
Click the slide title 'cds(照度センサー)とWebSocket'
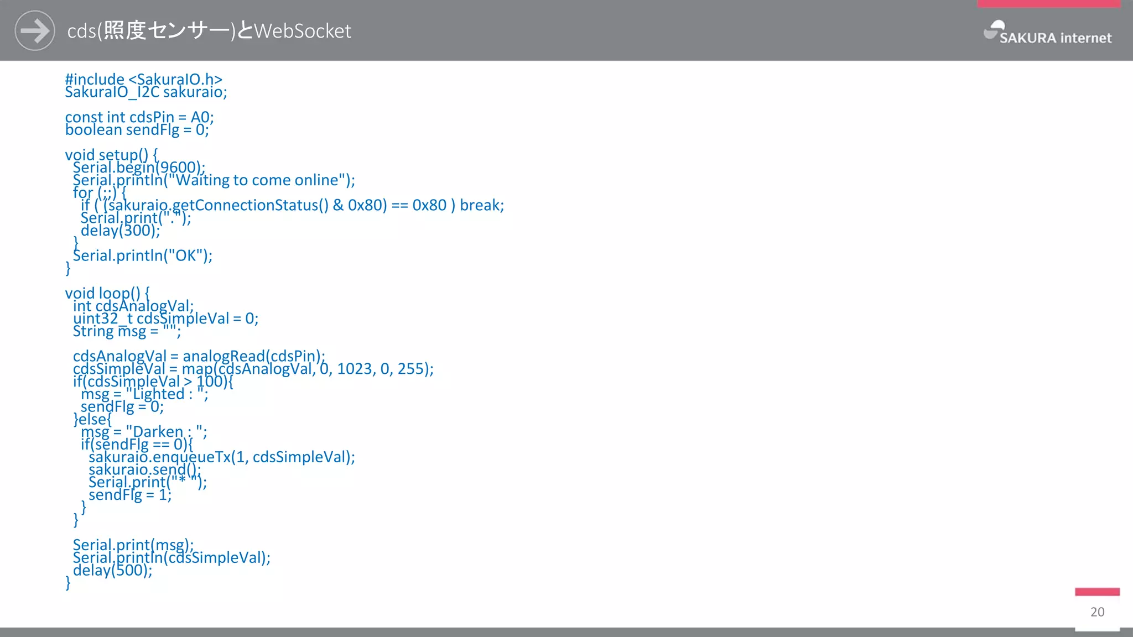coord(209,30)
